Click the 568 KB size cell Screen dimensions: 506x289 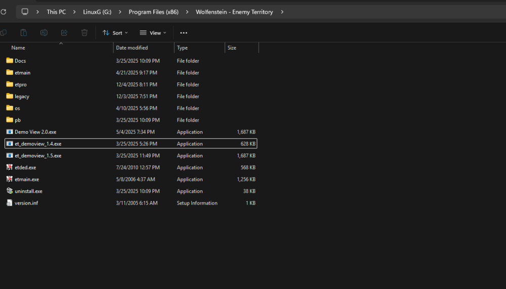[x=248, y=167]
